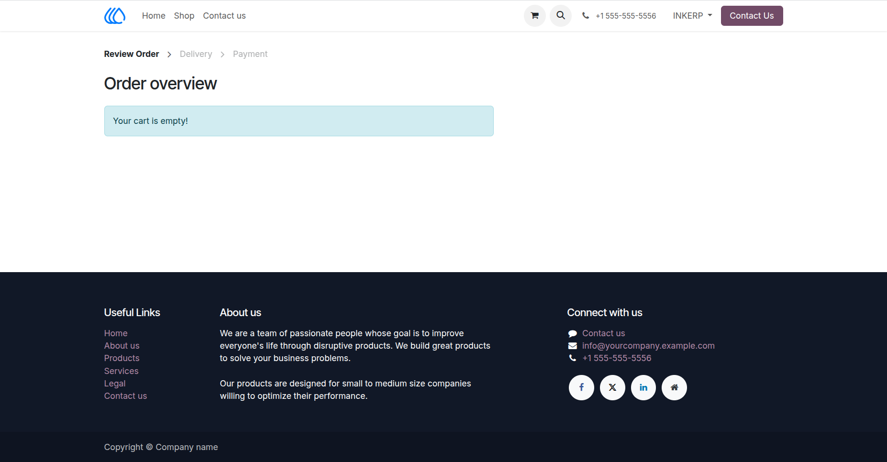Image resolution: width=887 pixels, height=462 pixels.
Task: Call the header phone number +1 555-555-5556
Action: tap(626, 16)
